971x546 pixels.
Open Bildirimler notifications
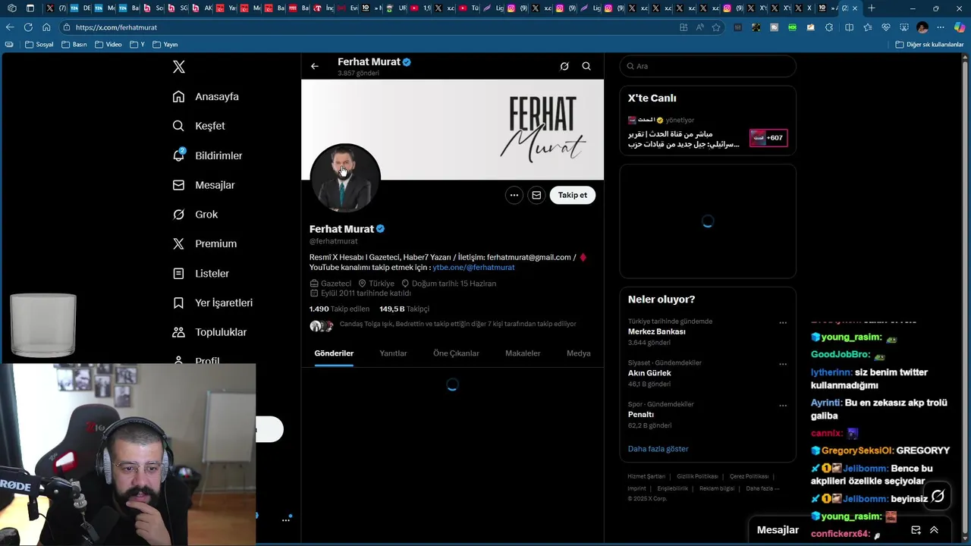point(207,155)
